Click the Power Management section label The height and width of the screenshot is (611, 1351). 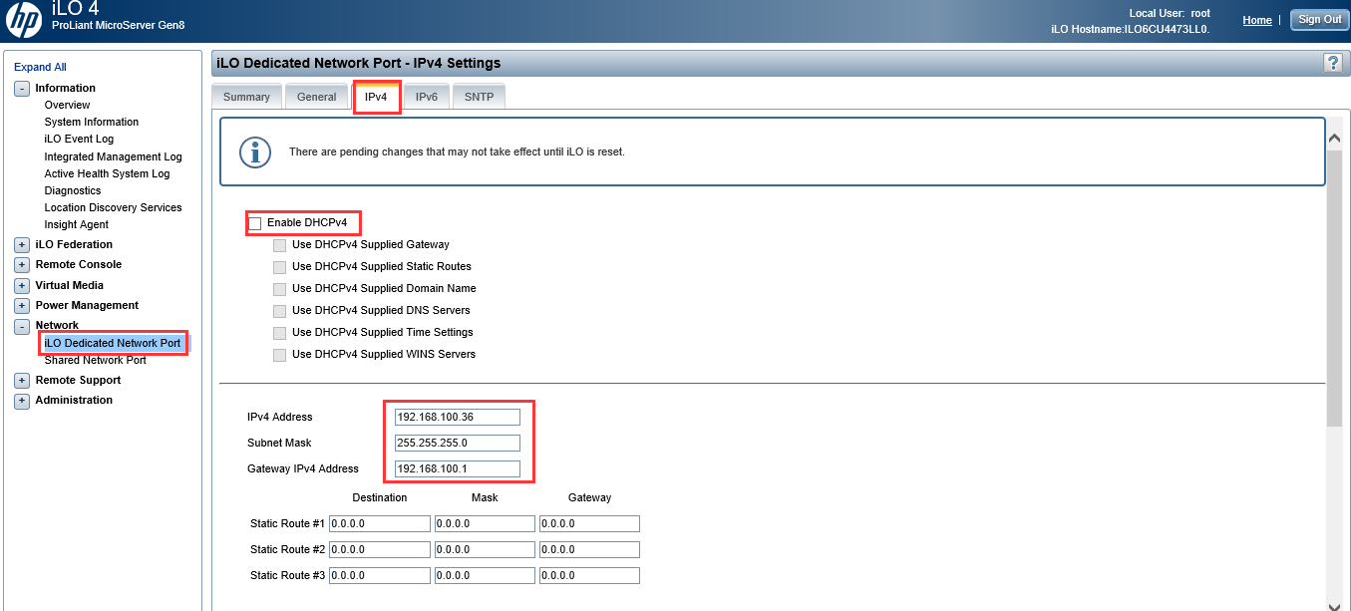tap(87, 306)
